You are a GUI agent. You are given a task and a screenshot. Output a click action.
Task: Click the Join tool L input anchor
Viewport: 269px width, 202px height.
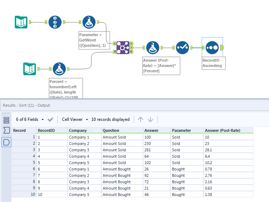pos(115,44)
